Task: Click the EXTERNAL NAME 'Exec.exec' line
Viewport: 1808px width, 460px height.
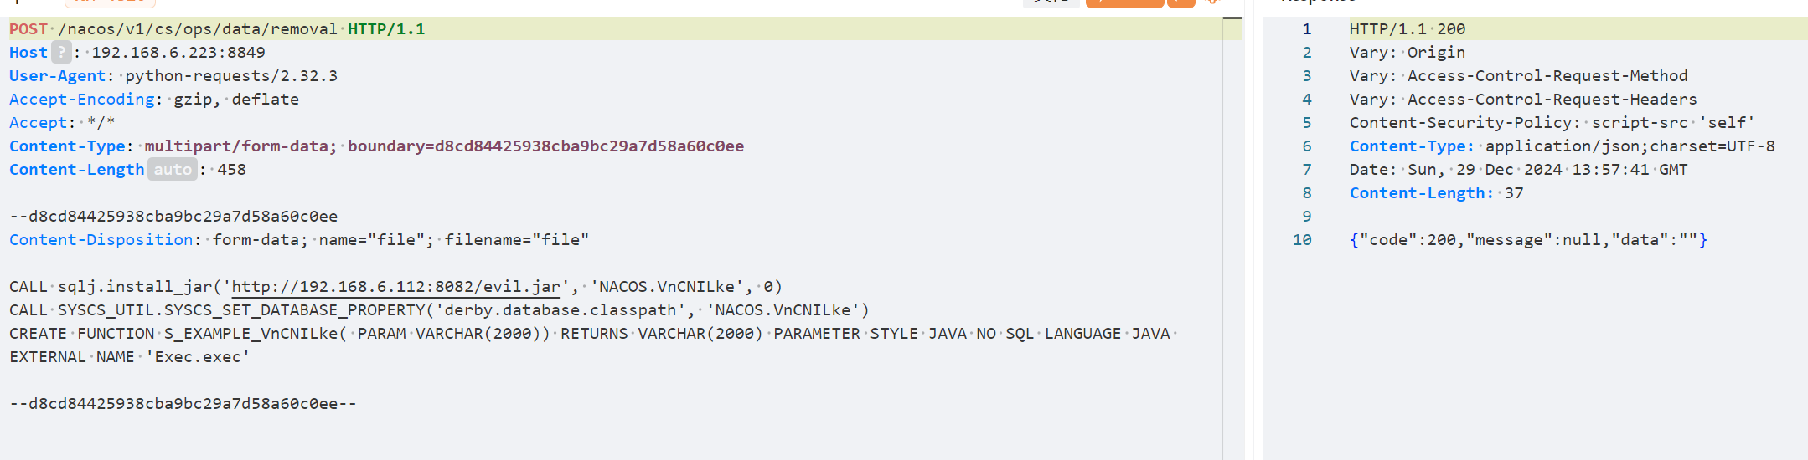Action: pyautogui.click(x=130, y=356)
